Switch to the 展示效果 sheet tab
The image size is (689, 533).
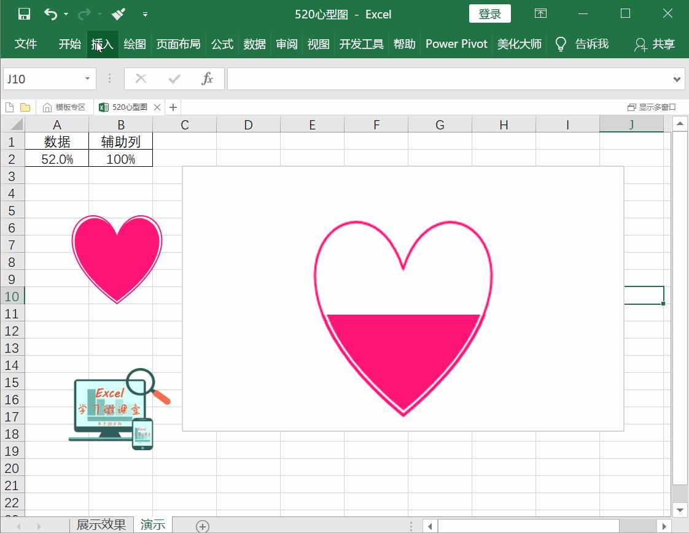[101, 525]
